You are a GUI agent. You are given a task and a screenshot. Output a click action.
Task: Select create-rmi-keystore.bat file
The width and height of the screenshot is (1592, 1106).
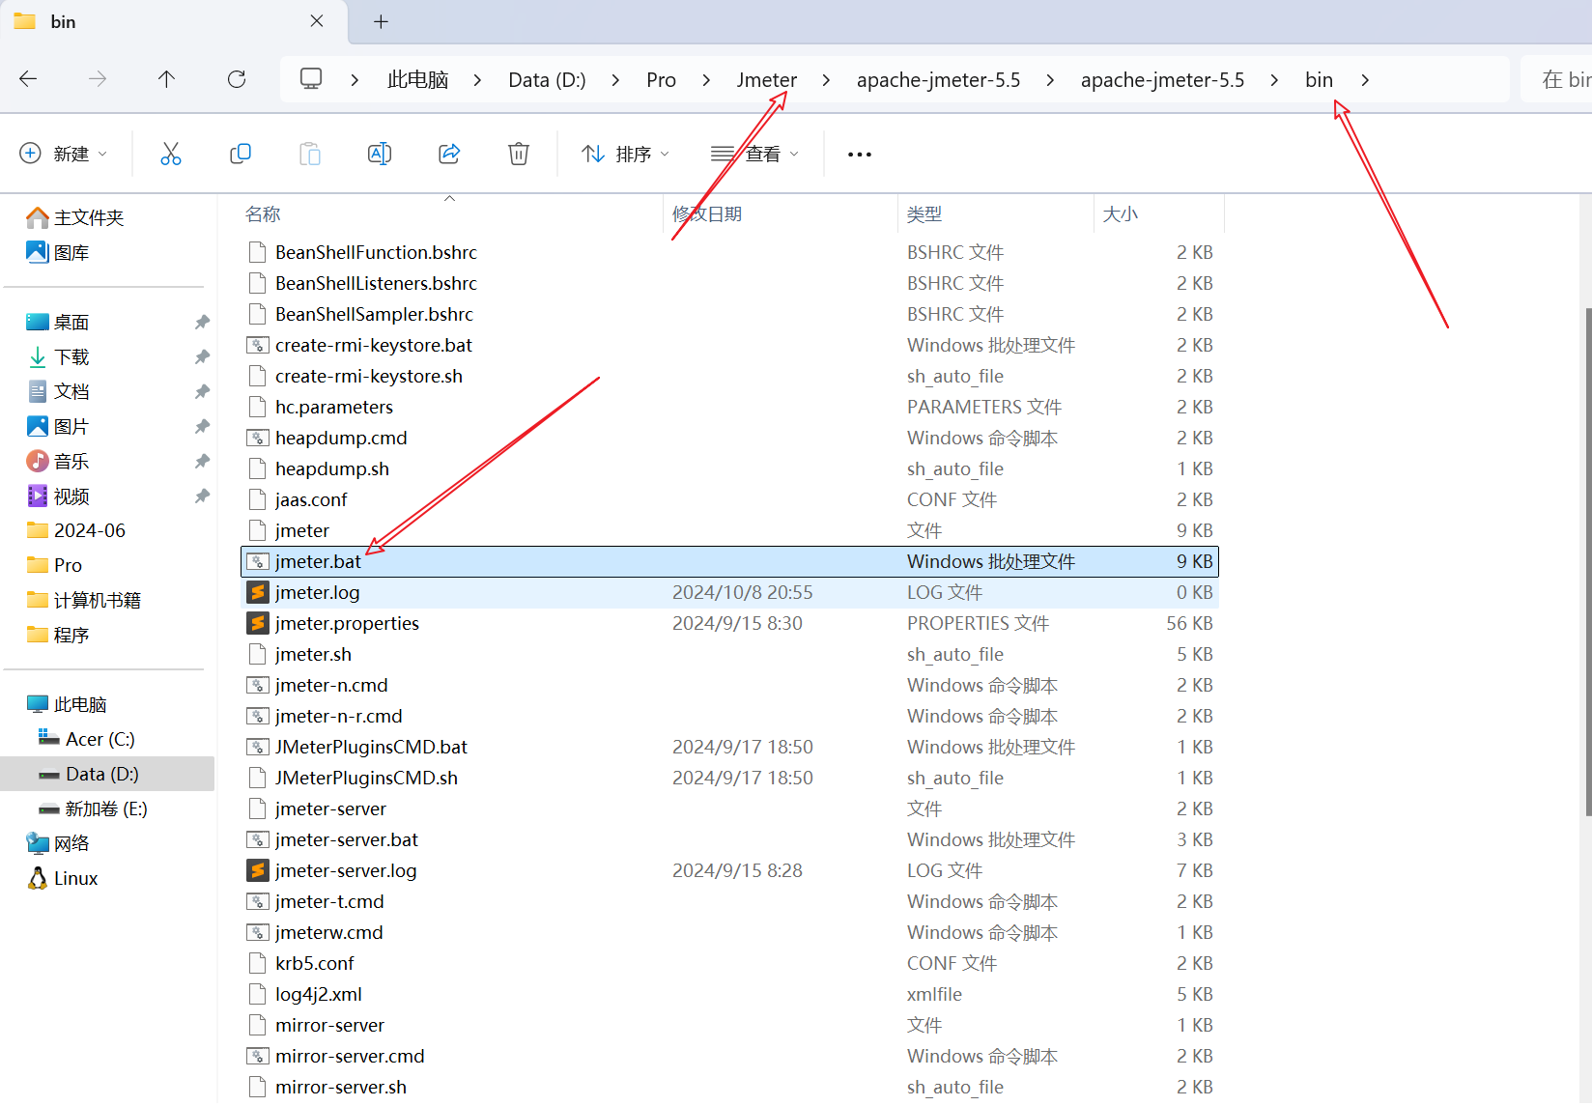729,345
